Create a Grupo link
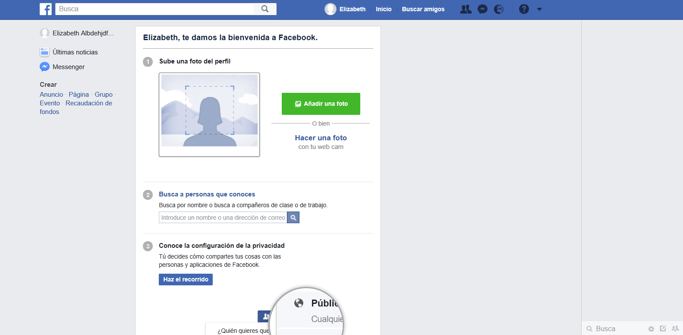The width and height of the screenshot is (683, 335). pyautogui.click(x=104, y=95)
